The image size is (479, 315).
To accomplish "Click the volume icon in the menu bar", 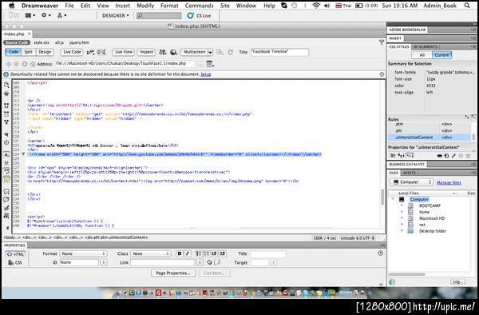I will tap(327, 6).
